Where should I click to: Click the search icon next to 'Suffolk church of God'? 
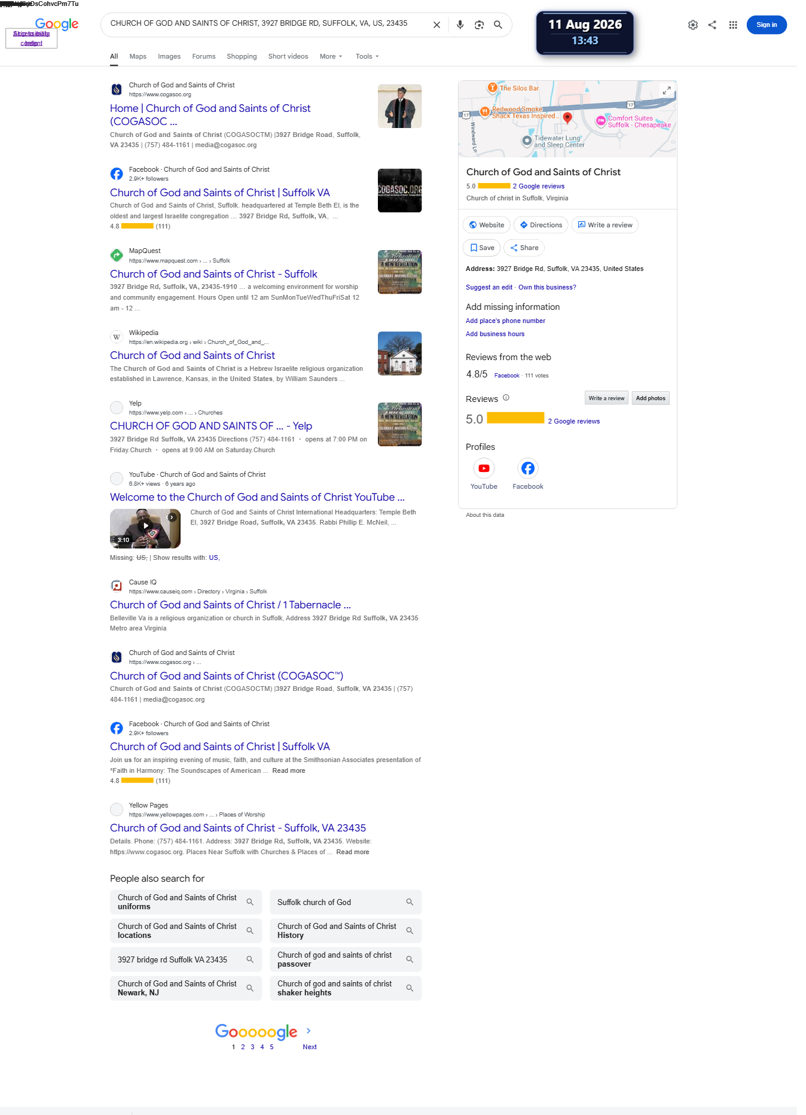(410, 902)
